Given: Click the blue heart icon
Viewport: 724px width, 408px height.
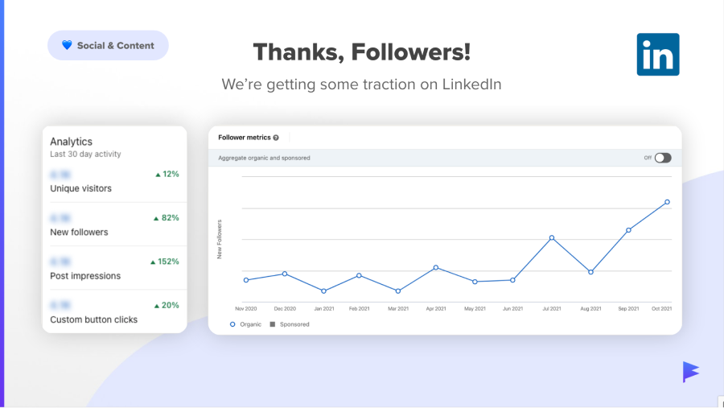Looking at the screenshot, I should [67, 45].
